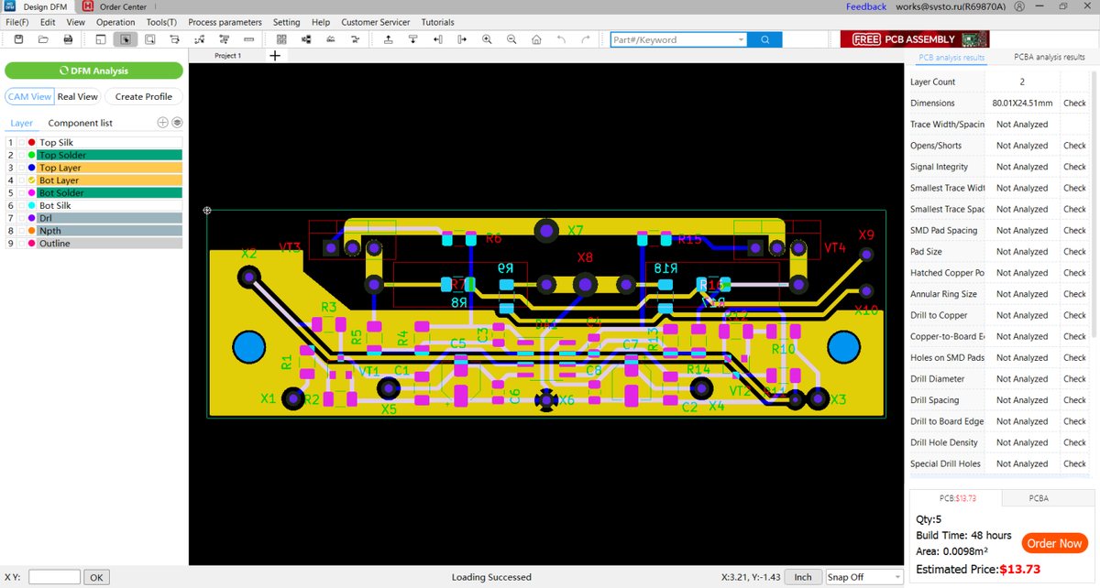The height and width of the screenshot is (588, 1100).
Task: Toggle the Outline layer checkbox
Action: click(x=21, y=244)
